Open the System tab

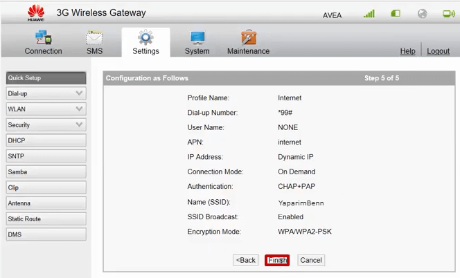[x=197, y=42]
